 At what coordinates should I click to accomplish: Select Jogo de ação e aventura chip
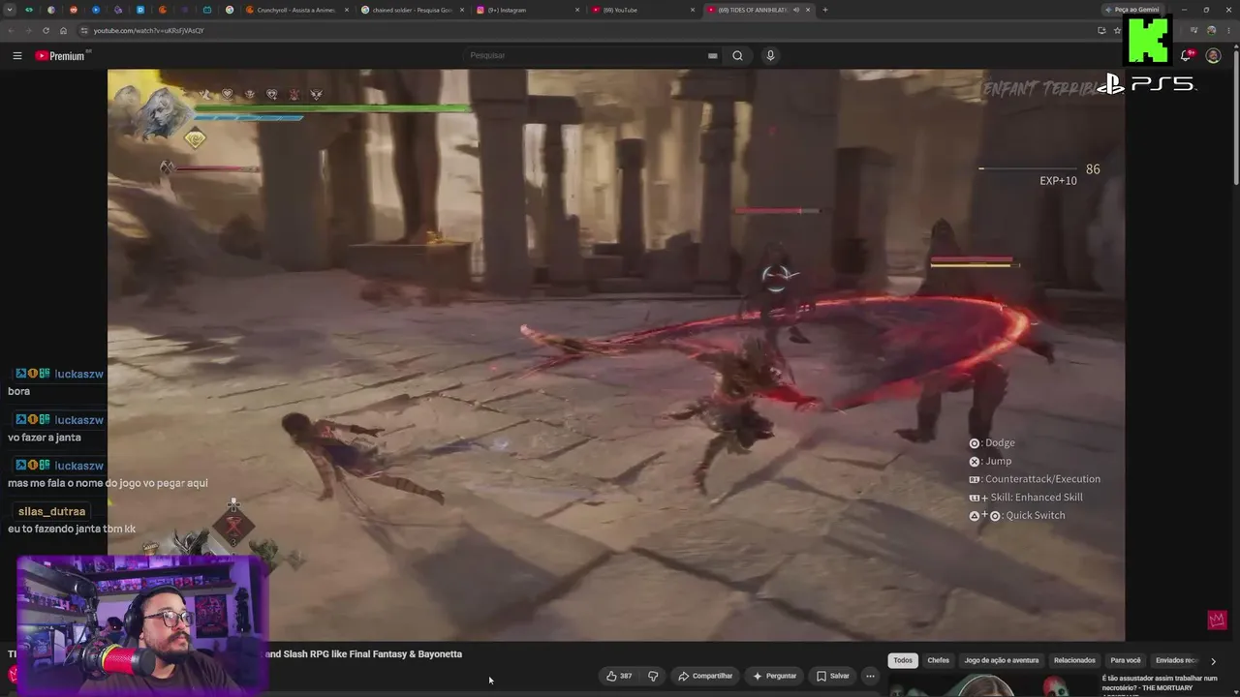tap(1002, 660)
